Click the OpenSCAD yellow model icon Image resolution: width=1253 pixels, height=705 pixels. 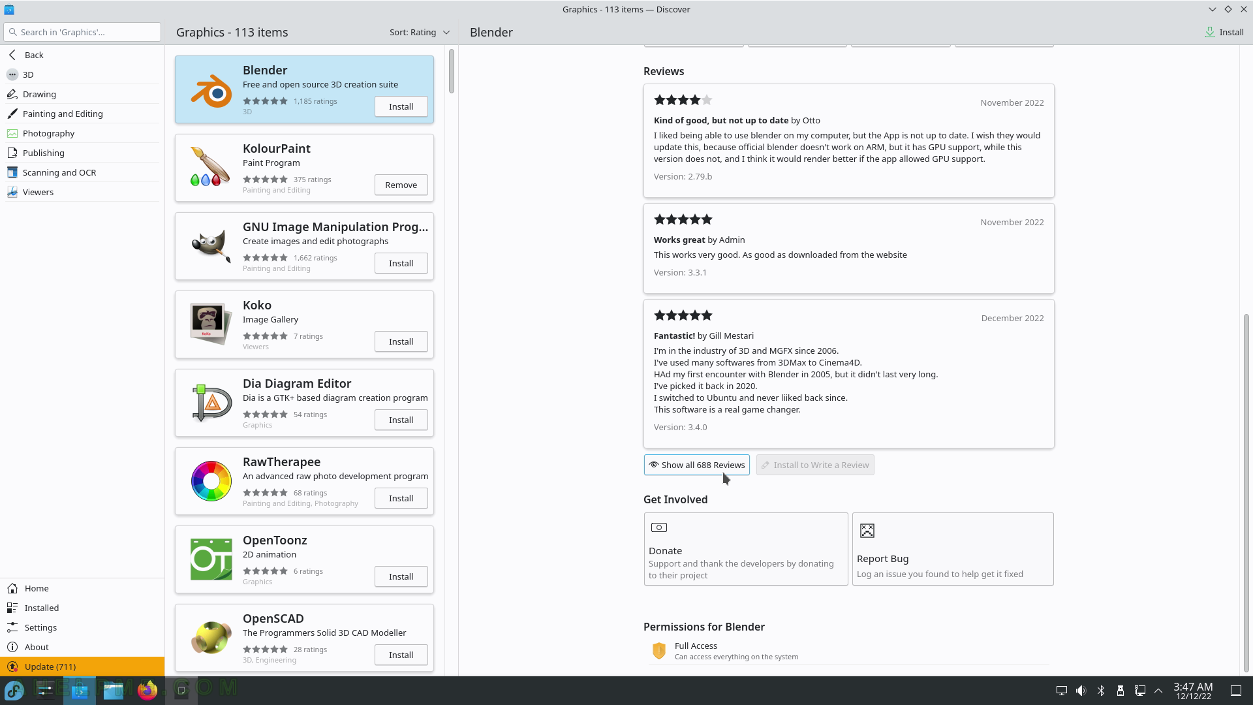211,638
